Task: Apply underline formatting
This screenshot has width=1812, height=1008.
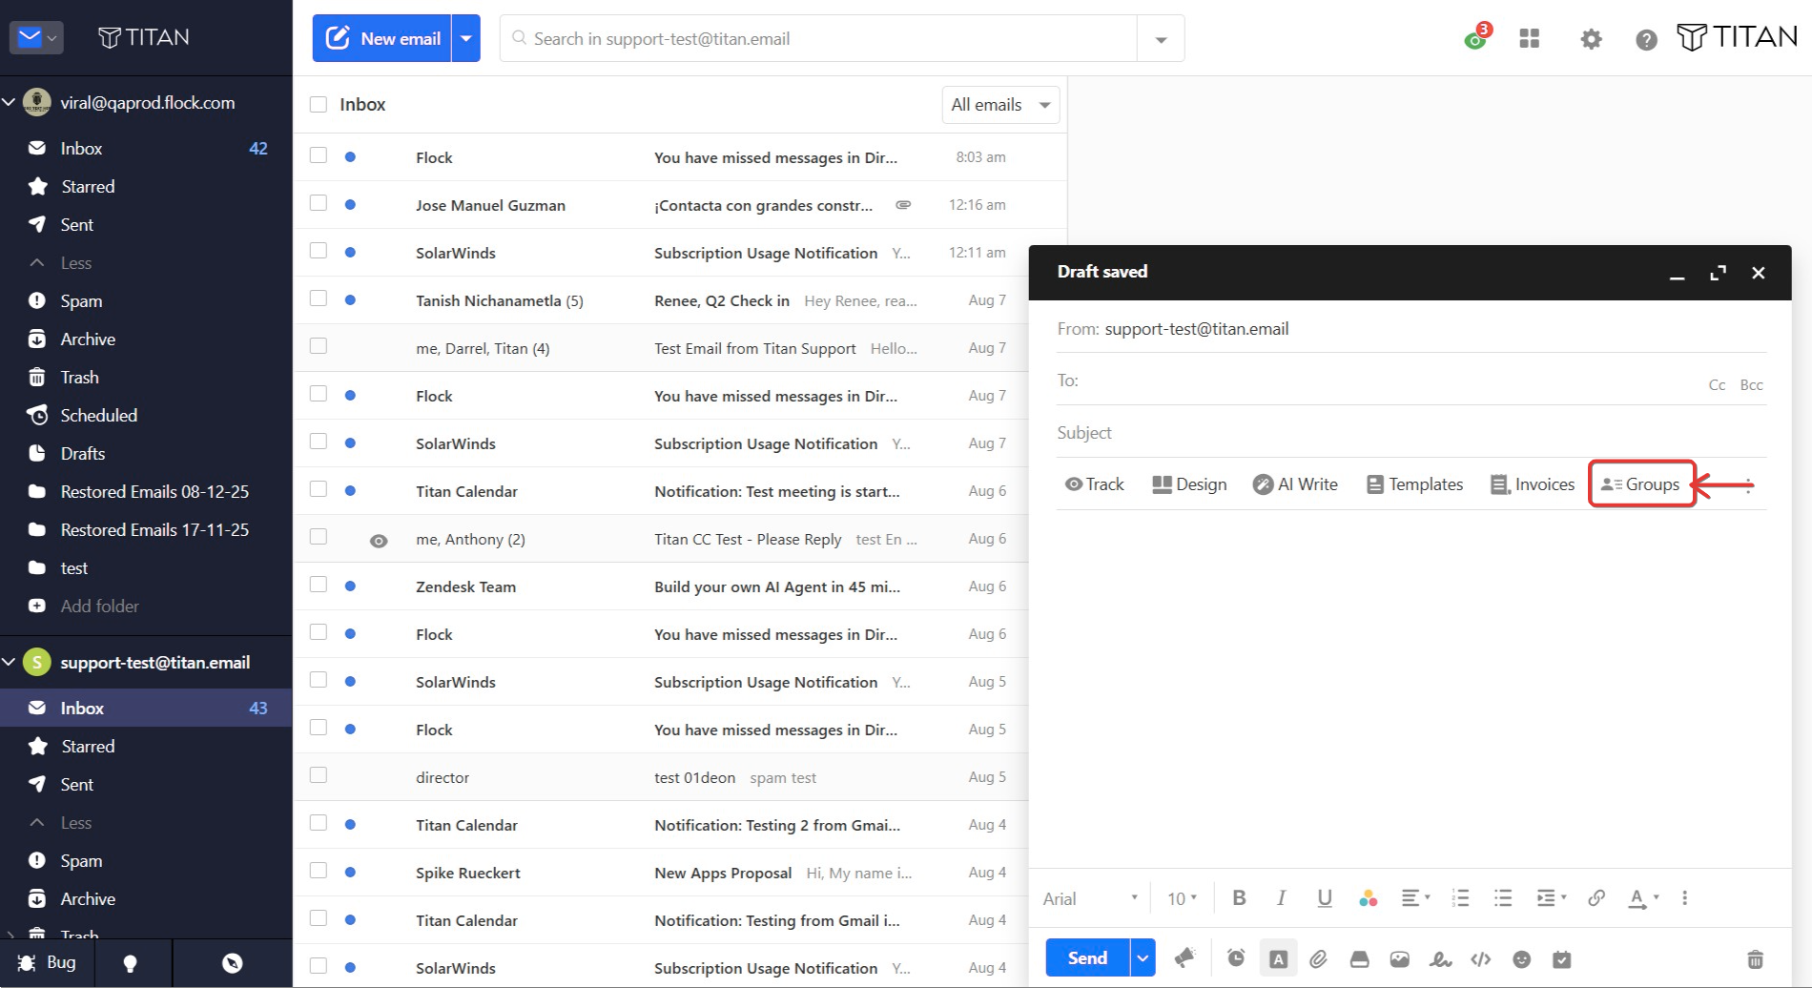Action: pyautogui.click(x=1325, y=897)
